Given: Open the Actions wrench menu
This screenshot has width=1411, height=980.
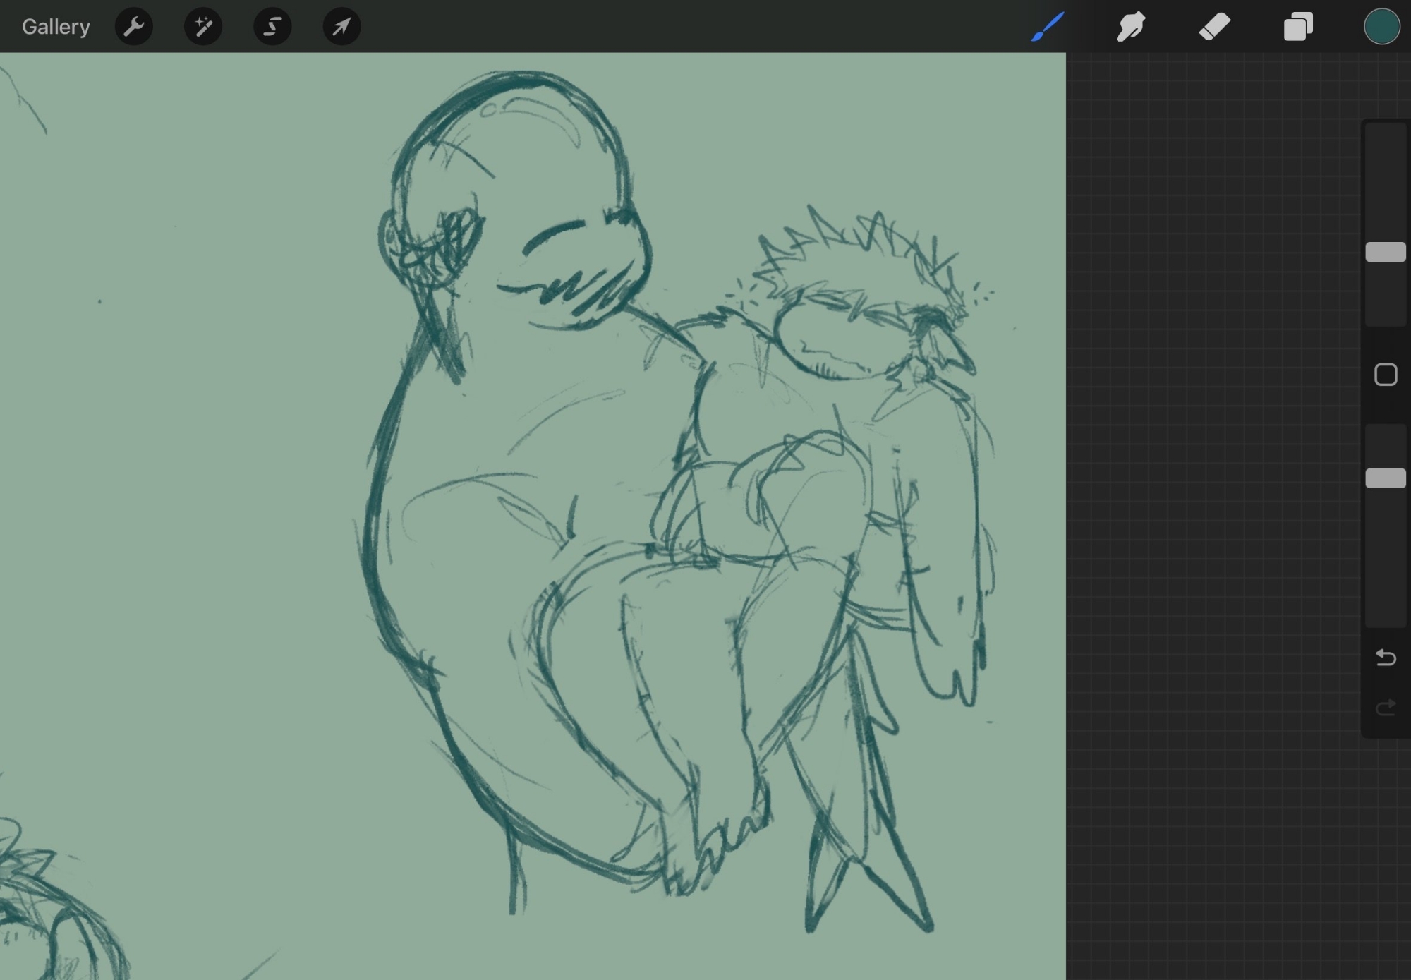Looking at the screenshot, I should click(133, 27).
